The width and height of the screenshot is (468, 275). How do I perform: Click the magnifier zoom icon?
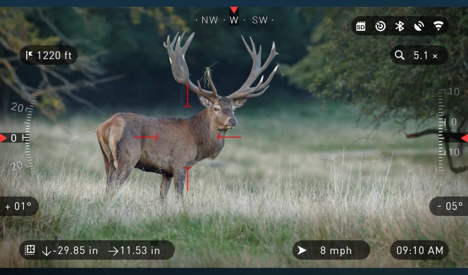(399, 55)
